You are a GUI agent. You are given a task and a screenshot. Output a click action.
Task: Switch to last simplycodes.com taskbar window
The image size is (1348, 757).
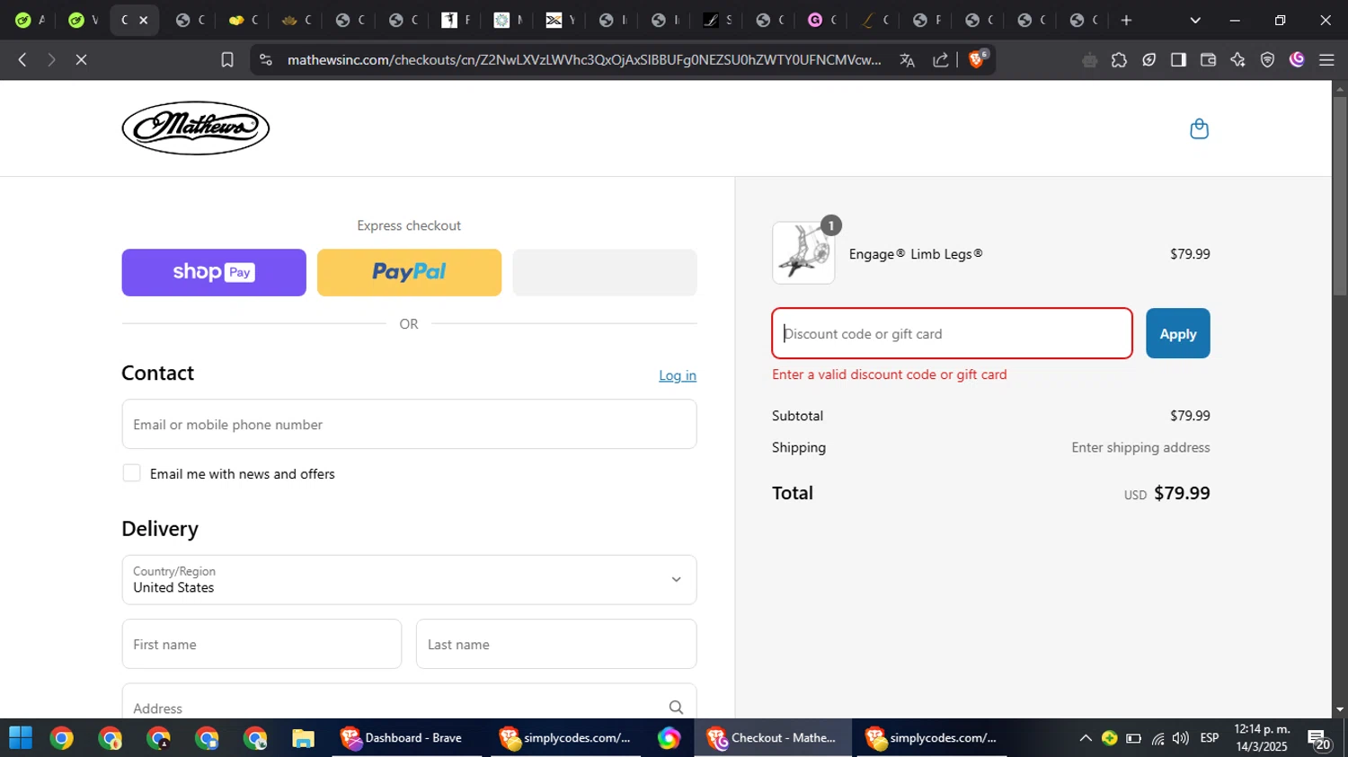932,738
